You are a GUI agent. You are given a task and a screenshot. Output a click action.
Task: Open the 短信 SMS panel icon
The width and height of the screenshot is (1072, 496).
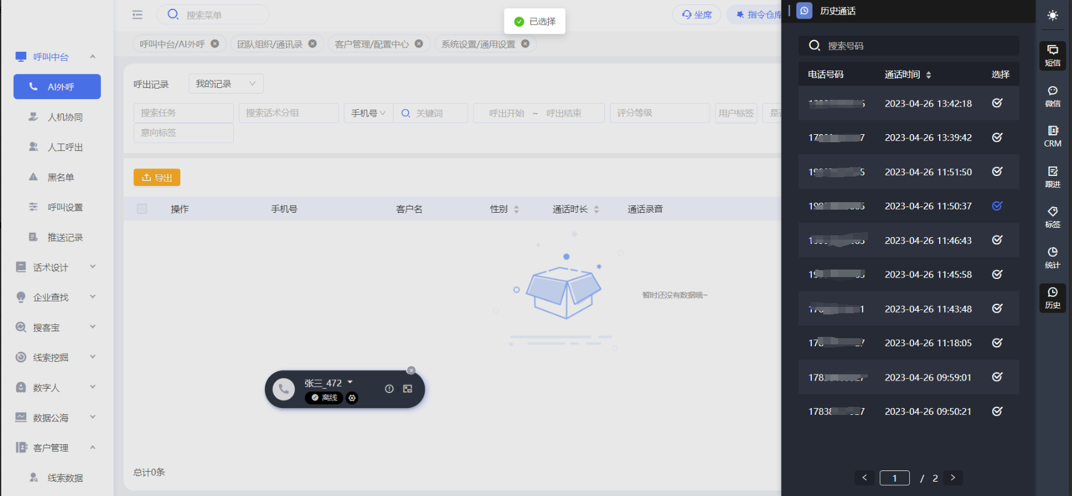1052,56
